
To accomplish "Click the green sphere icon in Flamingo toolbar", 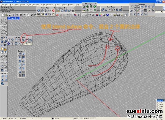I will (95, 7).
